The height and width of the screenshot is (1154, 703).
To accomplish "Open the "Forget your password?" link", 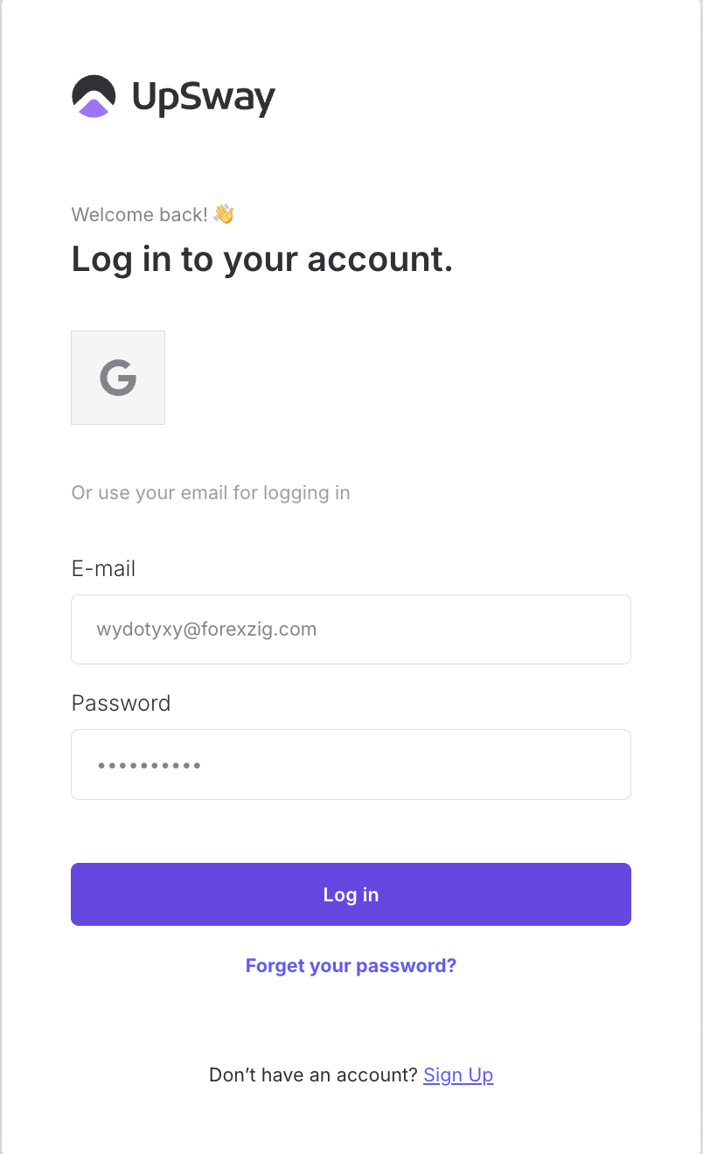I will tap(351, 966).
